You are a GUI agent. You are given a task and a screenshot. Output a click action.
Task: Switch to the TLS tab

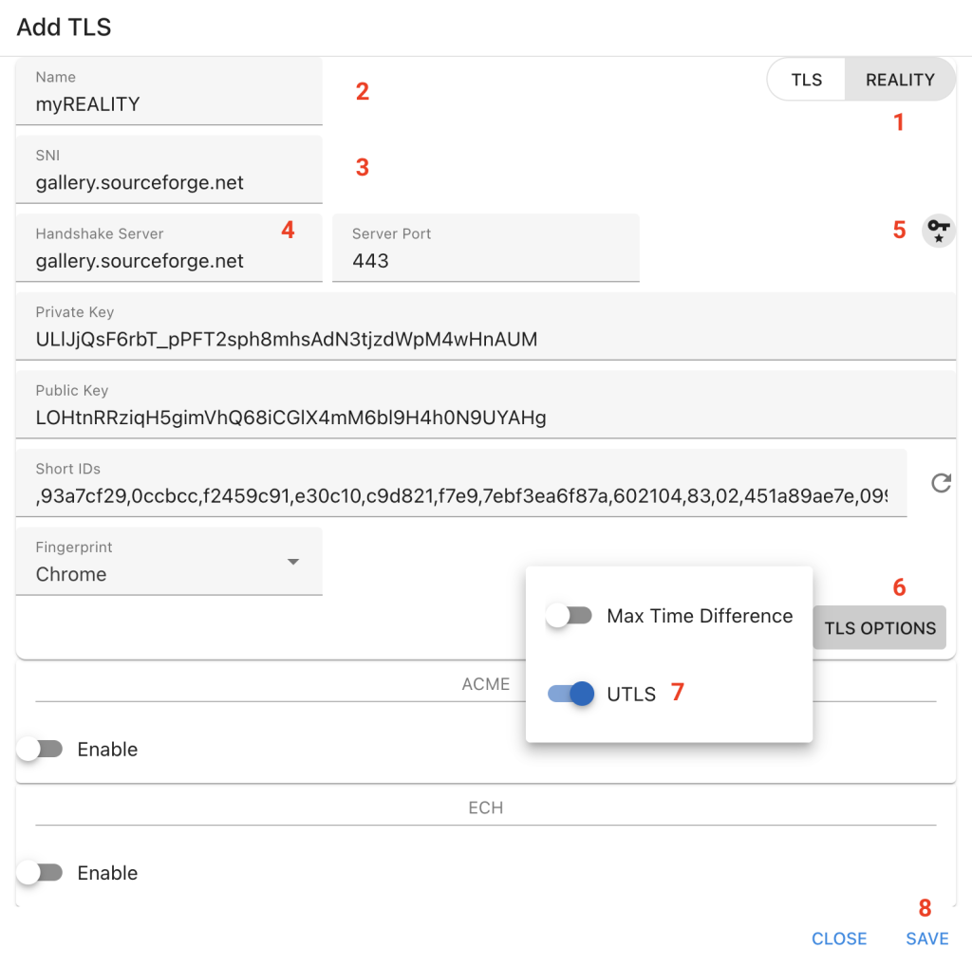[x=806, y=80]
